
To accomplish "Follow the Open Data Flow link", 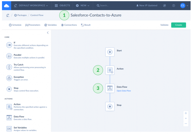I will coord(124,91).
